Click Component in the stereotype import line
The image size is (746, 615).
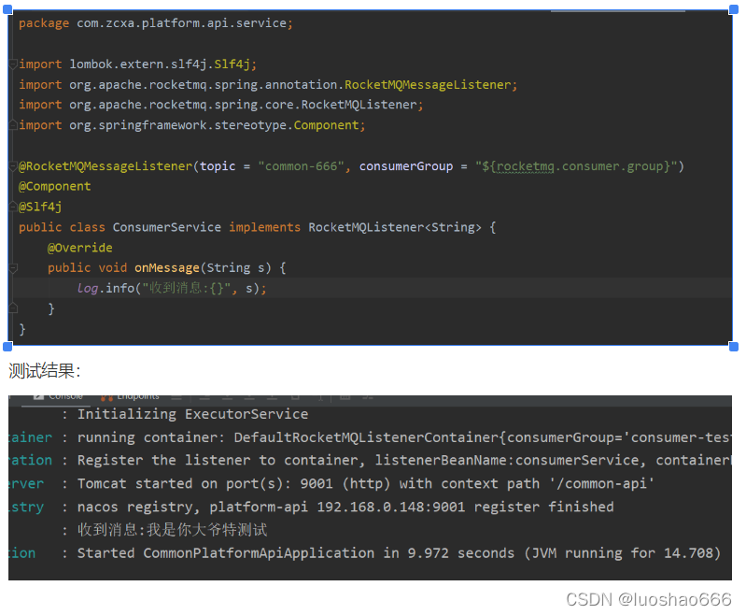point(327,125)
